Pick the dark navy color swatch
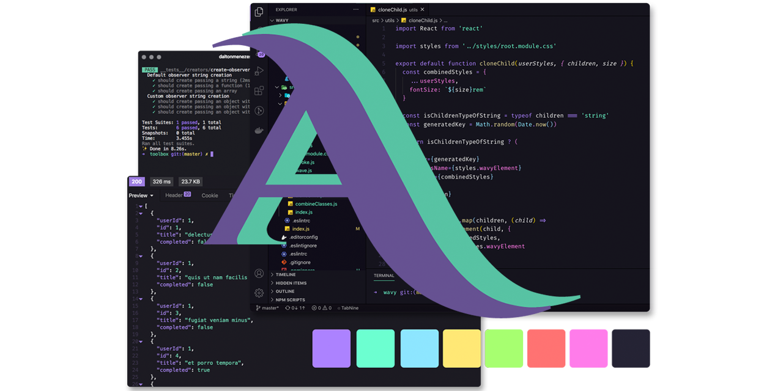 pyautogui.click(x=631, y=349)
